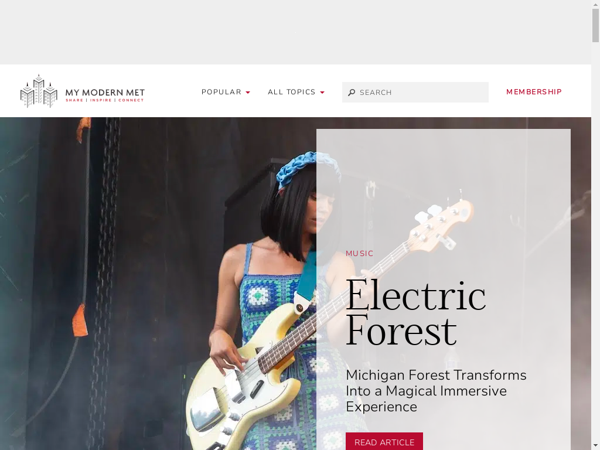
Task: Open the All Topics menu
Action: click(x=292, y=92)
